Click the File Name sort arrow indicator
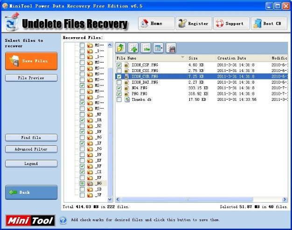Image resolution: width=292 pixels, height=230 pixels. [x=183, y=57]
